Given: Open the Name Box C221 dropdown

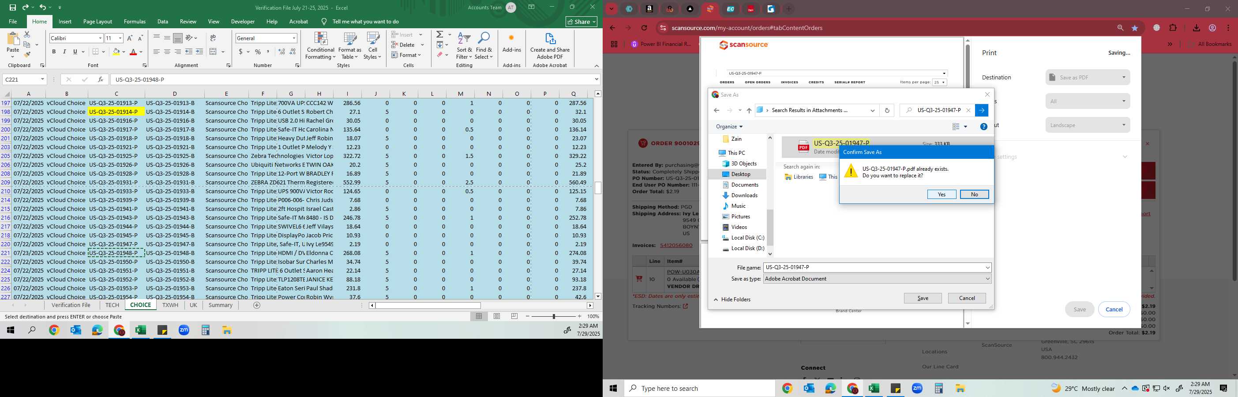Looking at the screenshot, I should [42, 79].
